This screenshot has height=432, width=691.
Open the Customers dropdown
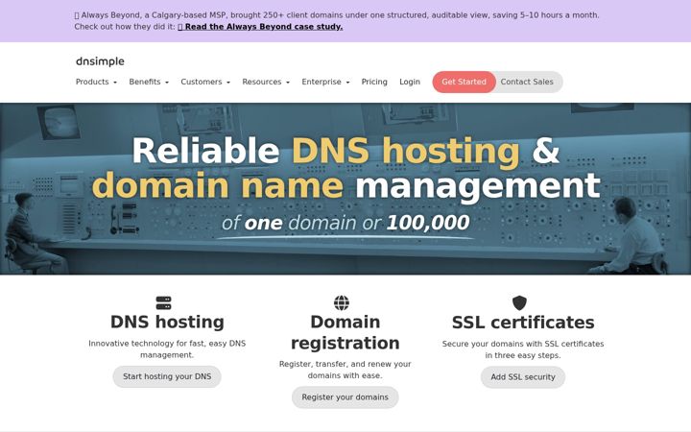pyautogui.click(x=205, y=82)
